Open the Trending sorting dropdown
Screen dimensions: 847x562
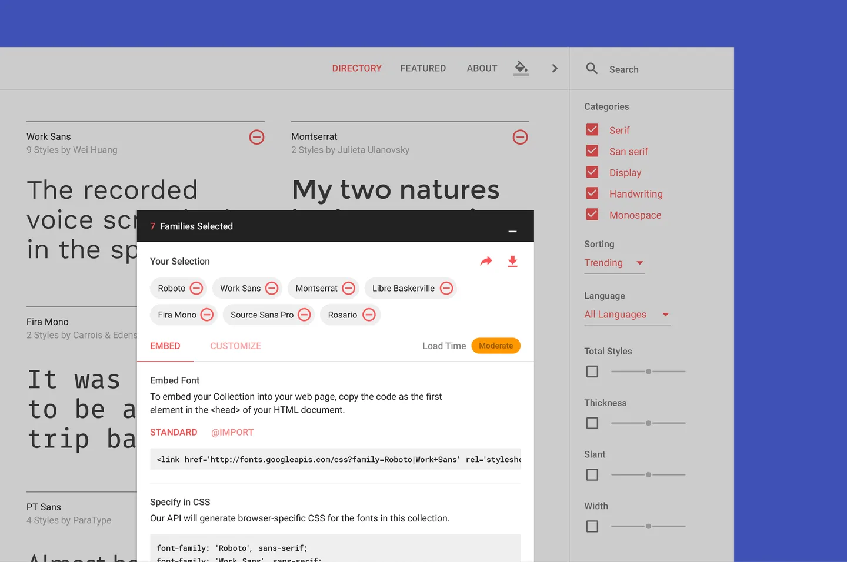click(x=614, y=263)
